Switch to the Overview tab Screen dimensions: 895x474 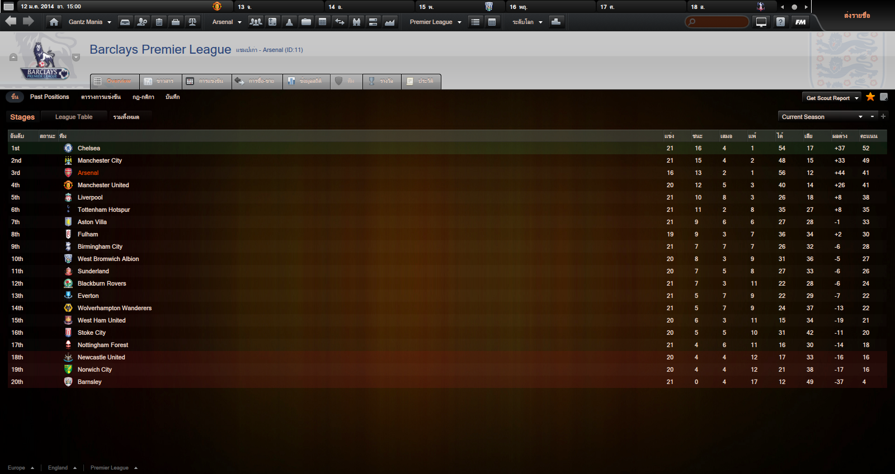[x=115, y=81]
